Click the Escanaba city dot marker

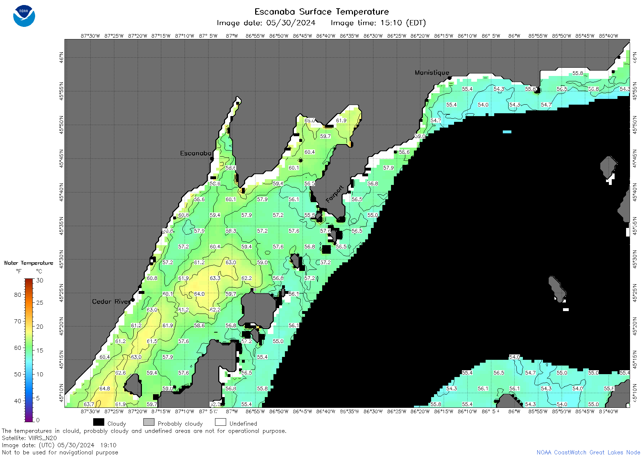(x=212, y=158)
